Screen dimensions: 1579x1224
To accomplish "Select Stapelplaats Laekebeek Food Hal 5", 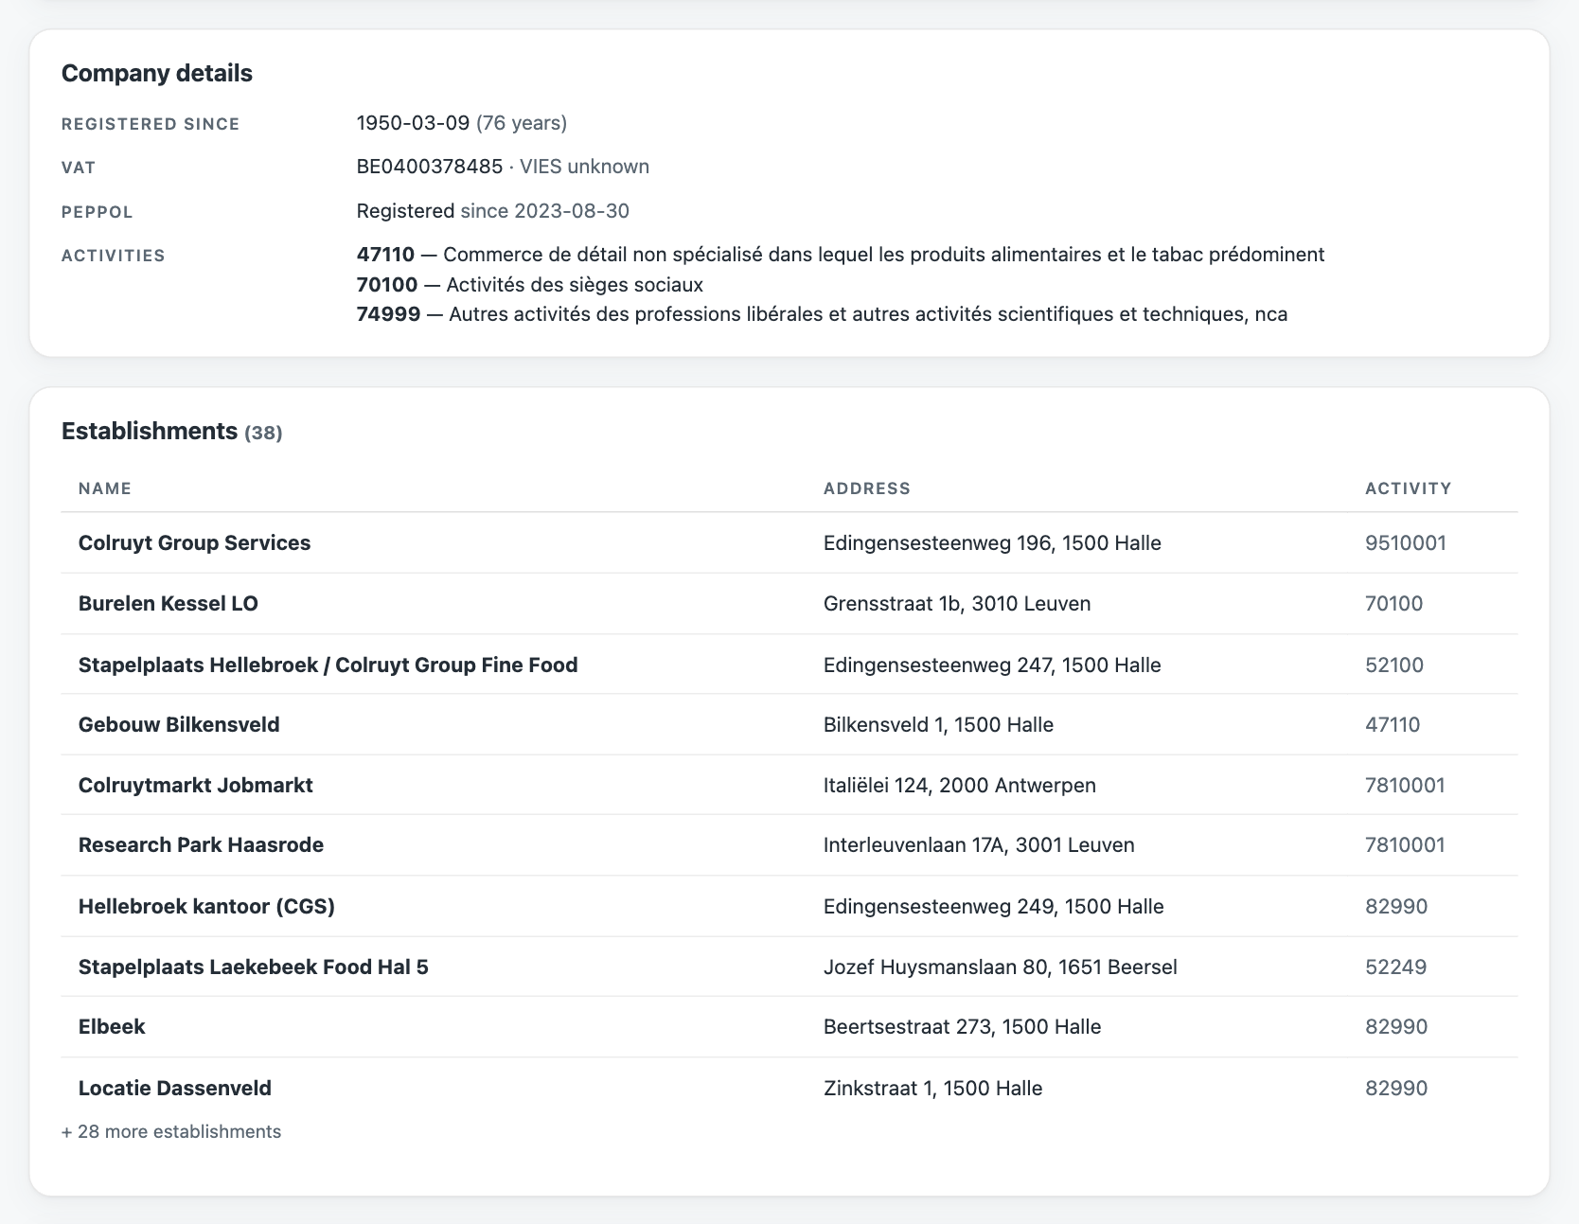I will click(789, 967).
